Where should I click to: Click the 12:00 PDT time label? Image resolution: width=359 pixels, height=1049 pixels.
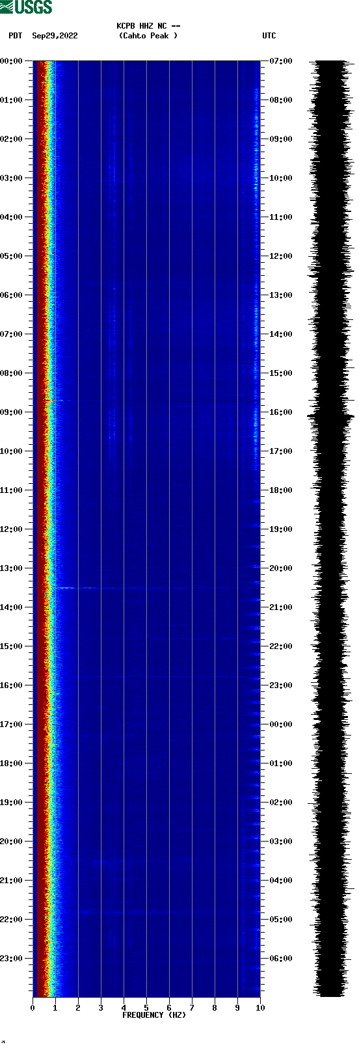click(x=12, y=529)
